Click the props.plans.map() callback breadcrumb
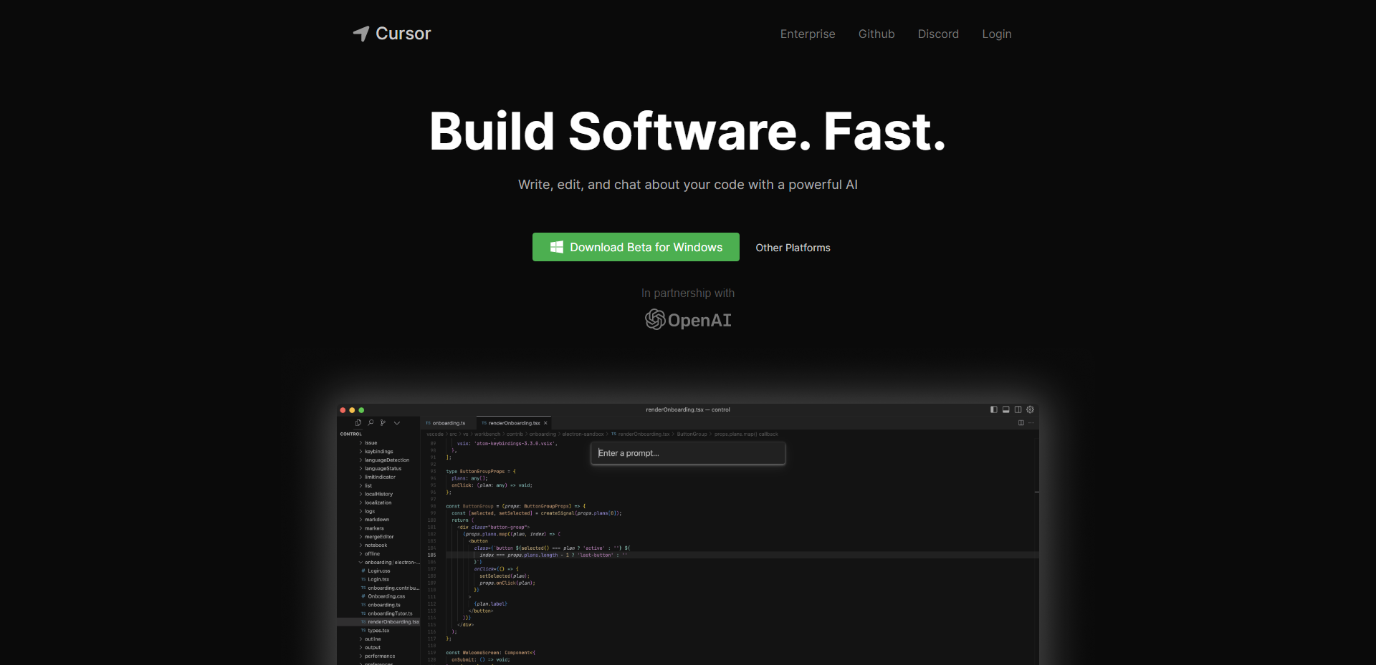 click(x=746, y=434)
